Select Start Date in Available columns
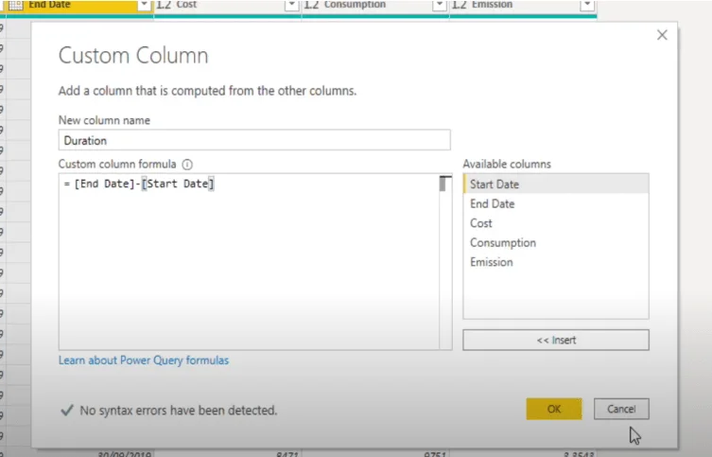712x457 pixels. coord(556,184)
